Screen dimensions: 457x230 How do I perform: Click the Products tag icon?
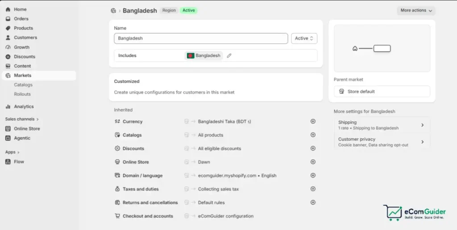pyautogui.click(x=8, y=28)
